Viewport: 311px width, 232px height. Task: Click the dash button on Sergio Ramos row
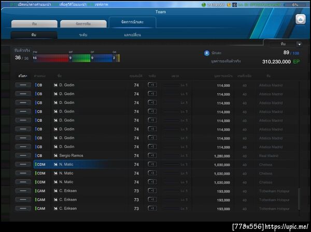click(x=23, y=155)
